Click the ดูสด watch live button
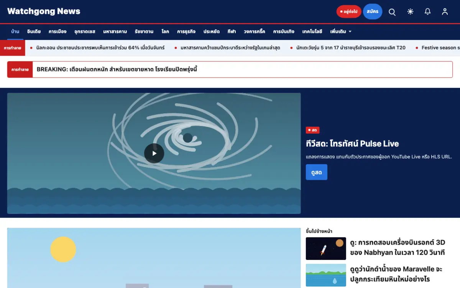The image size is (460, 288). (x=317, y=172)
